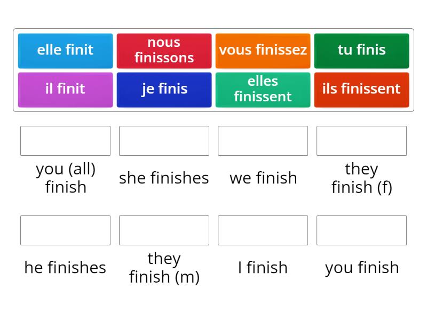Click the blue 'elle finit' tile
This screenshot has height=320, width=427.
coord(65,51)
